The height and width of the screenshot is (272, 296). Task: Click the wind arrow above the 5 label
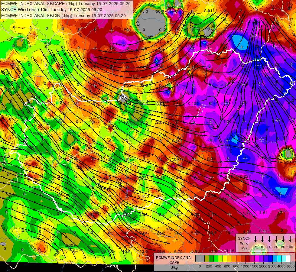(255, 239)
